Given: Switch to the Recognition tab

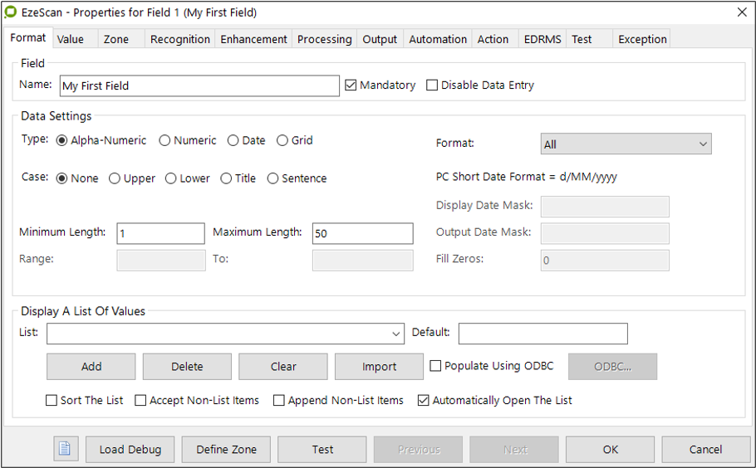Looking at the screenshot, I should coord(180,39).
